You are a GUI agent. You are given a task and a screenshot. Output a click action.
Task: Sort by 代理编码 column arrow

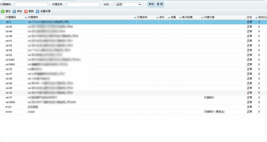click(26, 17)
